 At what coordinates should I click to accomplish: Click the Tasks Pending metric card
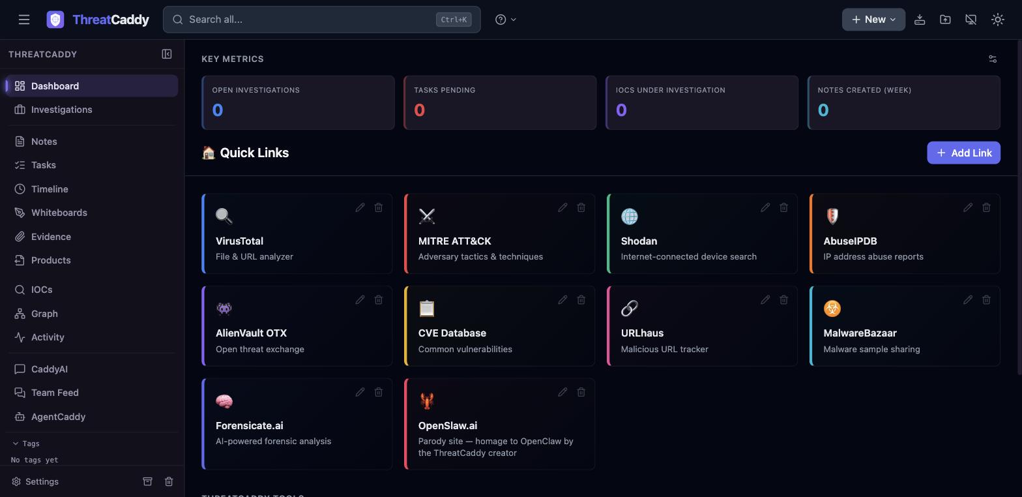tap(500, 102)
